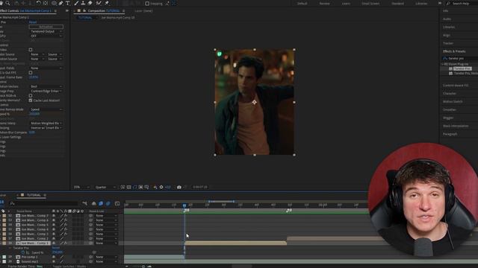478x268 pixels.
Task: Toggle frame blending switch in timeline header
Action: pyautogui.click(x=101, y=203)
